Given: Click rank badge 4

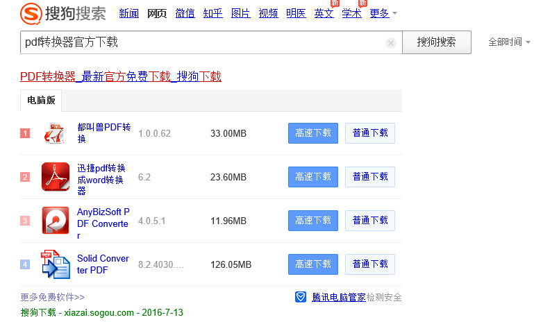Looking at the screenshot, I should (x=25, y=264).
